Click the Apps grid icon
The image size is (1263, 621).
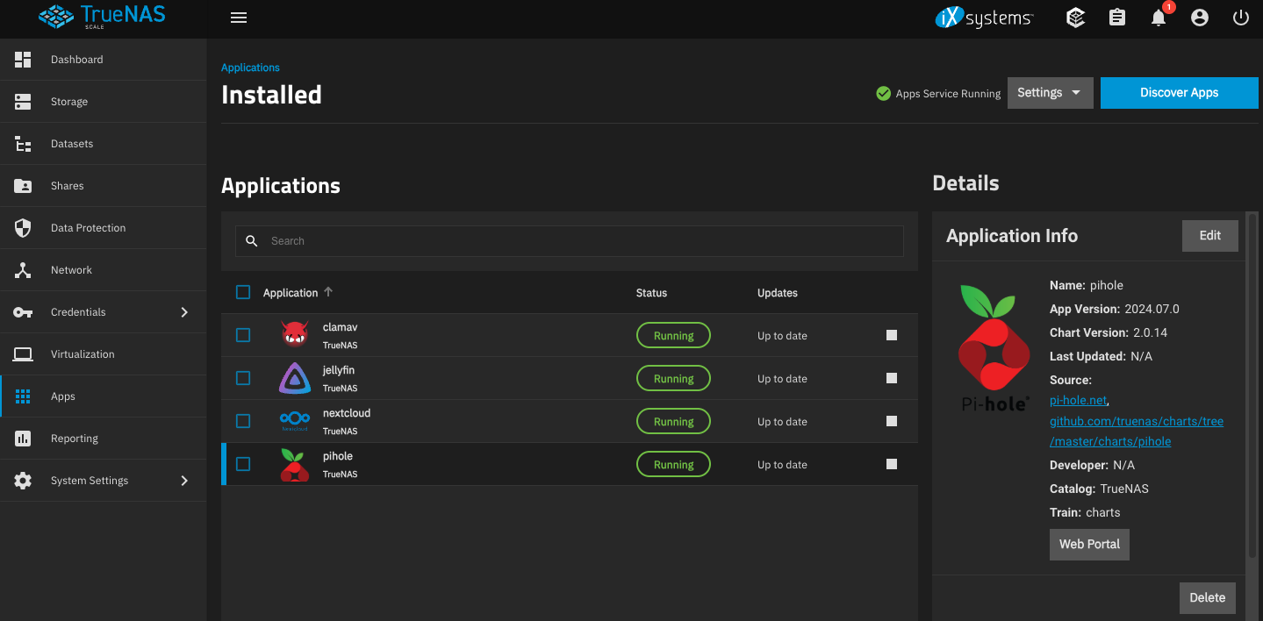coord(23,396)
